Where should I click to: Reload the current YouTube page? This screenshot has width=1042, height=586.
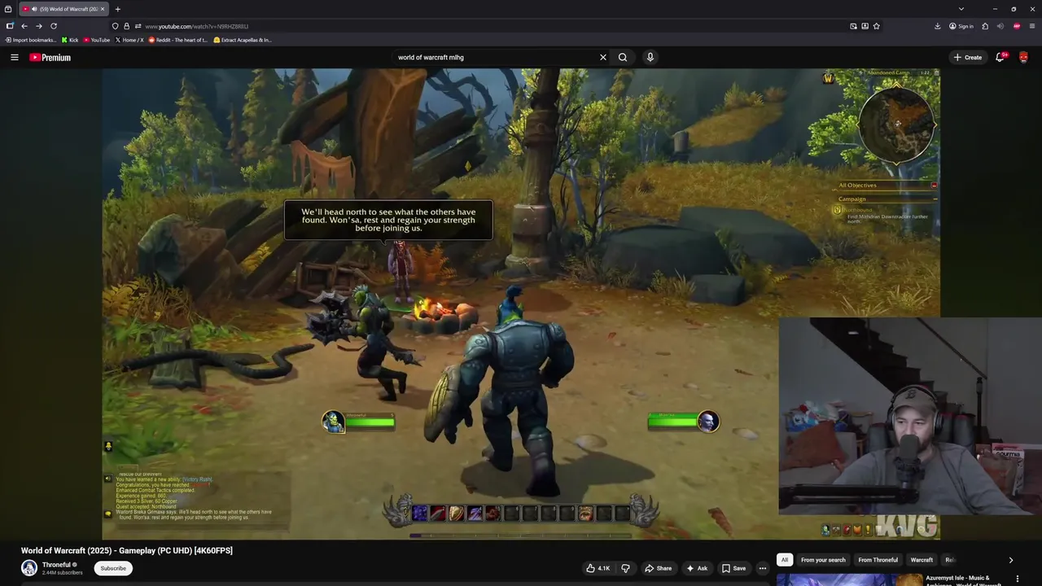coord(54,26)
